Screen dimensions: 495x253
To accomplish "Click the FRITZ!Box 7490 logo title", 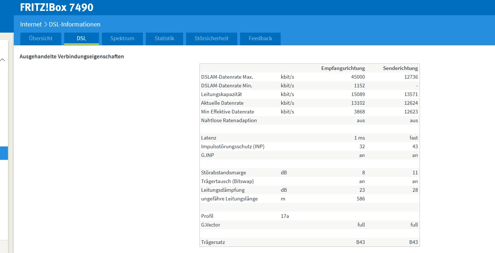I will [x=57, y=7].
